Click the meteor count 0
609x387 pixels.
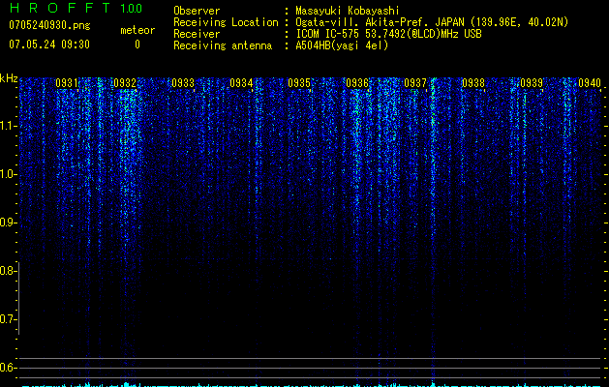[x=137, y=45]
